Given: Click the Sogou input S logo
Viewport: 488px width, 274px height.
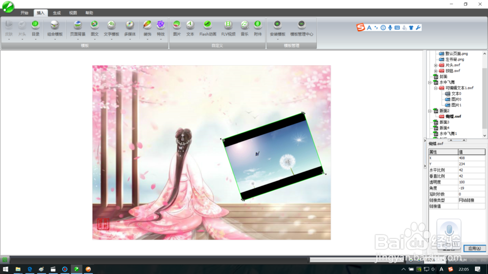Looking at the screenshot, I should (361, 27).
